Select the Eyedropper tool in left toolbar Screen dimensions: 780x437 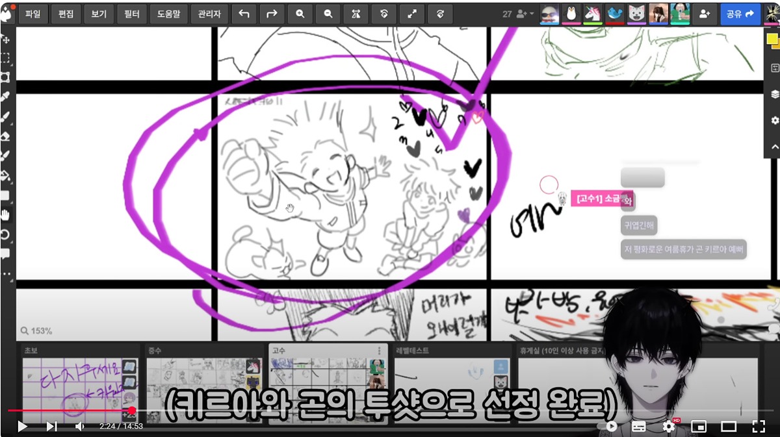(x=5, y=97)
